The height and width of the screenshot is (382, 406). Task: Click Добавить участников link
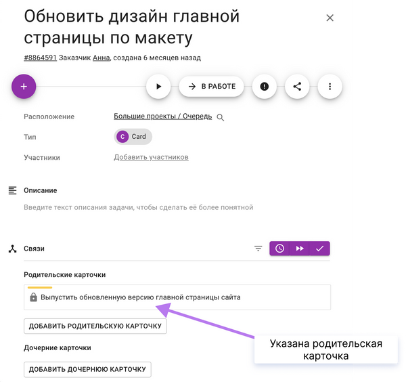(x=151, y=157)
